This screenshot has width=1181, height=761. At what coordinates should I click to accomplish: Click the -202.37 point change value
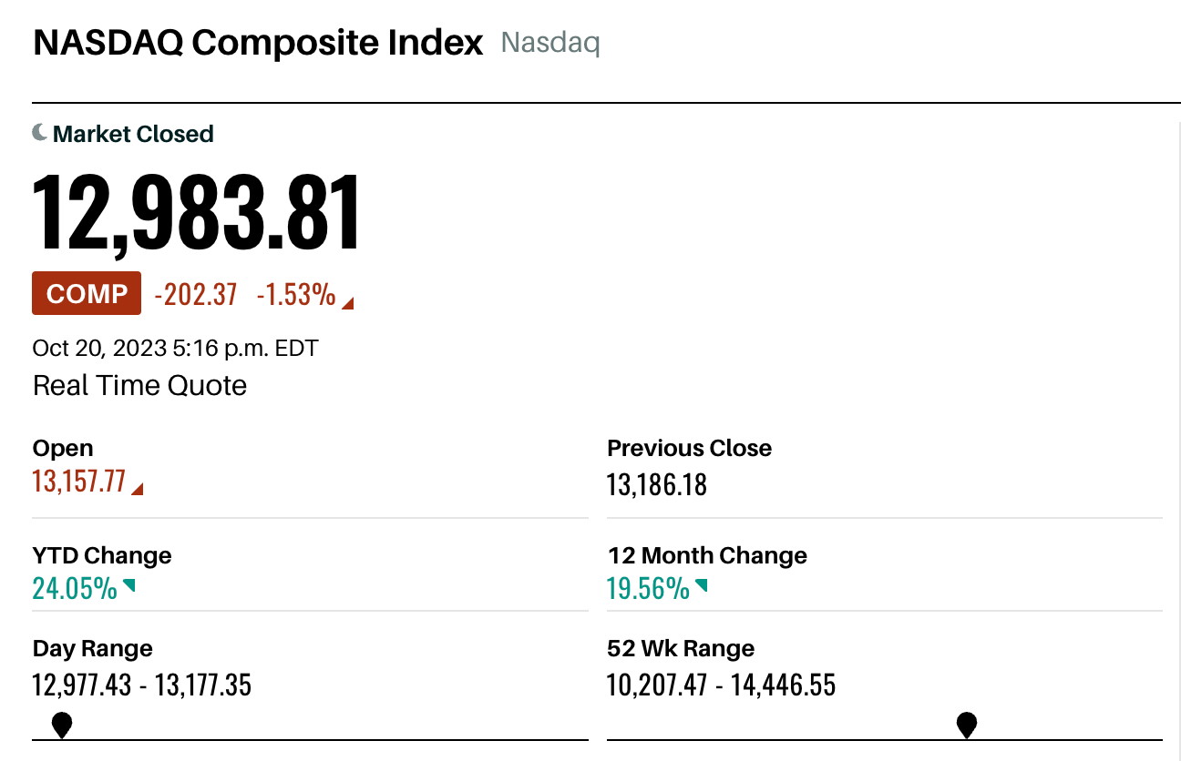click(x=196, y=294)
